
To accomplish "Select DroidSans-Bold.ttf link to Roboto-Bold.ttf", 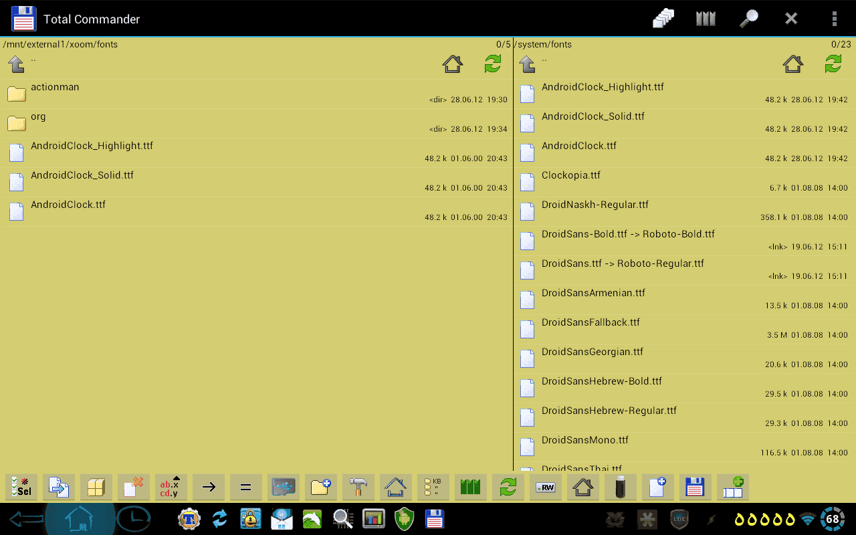I will click(x=685, y=241).
